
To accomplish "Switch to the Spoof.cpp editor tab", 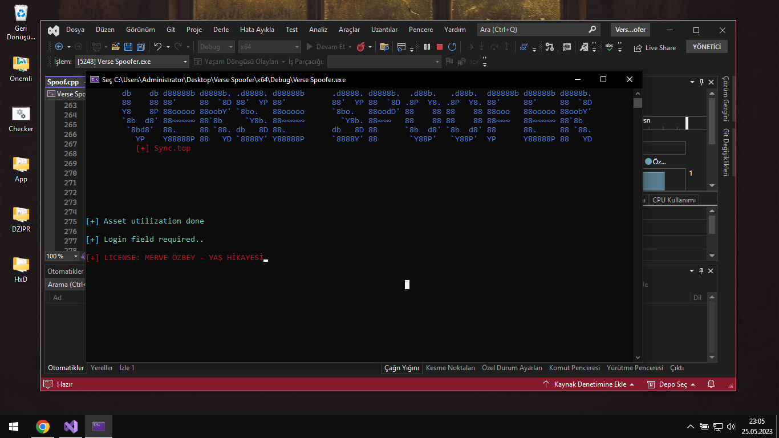I will click(x=63, y=82).
